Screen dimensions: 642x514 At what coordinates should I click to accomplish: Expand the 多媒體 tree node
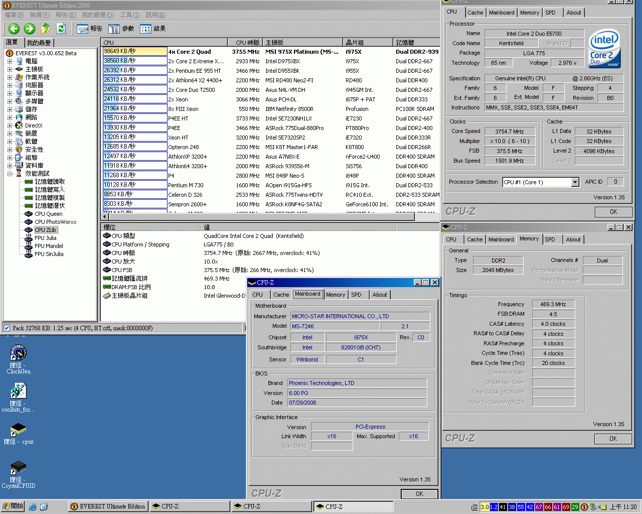[x=10, y=101]
